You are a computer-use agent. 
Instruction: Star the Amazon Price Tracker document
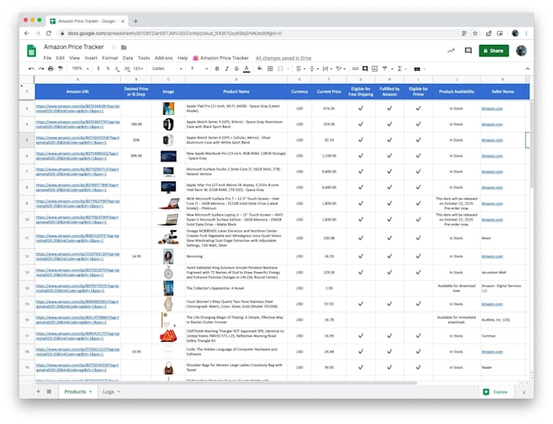[x=114, y=47]
